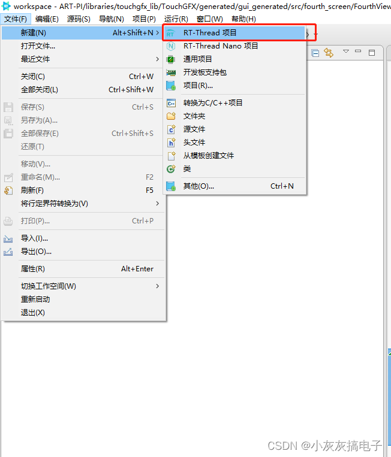Expand the 新建(N) submenu arrow
The image size is (391, 457).
pyautogui.click(x=158, y=32)
